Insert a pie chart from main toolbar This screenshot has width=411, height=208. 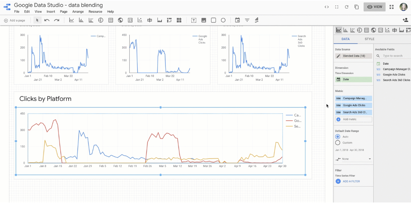pos(101,20)
